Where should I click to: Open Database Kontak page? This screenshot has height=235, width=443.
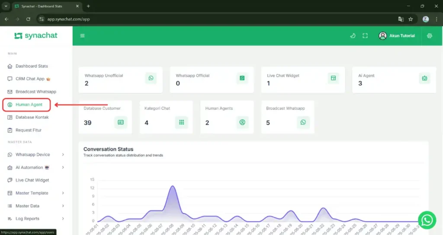pyautogui.click(x=32, y=117)
